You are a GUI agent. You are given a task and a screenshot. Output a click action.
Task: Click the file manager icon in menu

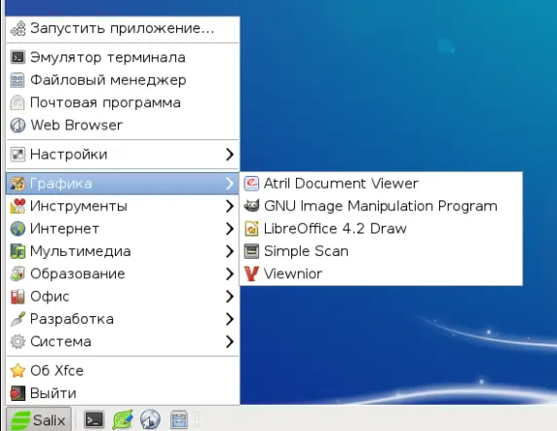(18, 80)
